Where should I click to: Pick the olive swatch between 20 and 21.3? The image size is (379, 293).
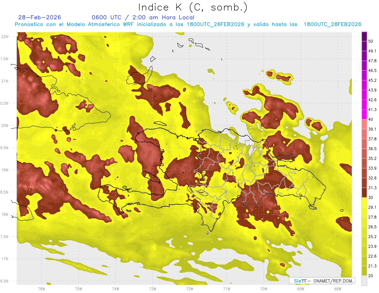364,271
